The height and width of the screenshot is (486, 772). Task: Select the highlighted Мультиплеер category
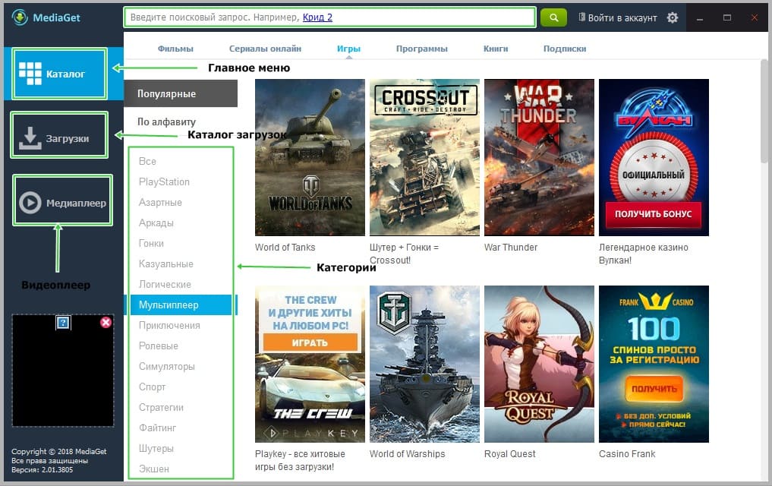click(180, 305)
